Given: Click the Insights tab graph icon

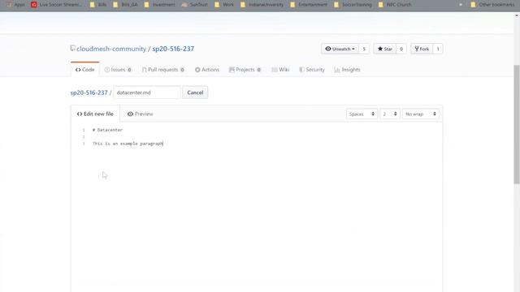Looking at the screenshot, I should click(x=337, y=70).
